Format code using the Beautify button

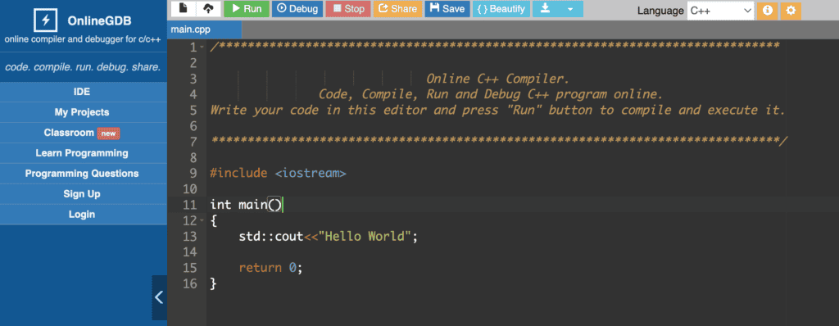coord(501,8)
